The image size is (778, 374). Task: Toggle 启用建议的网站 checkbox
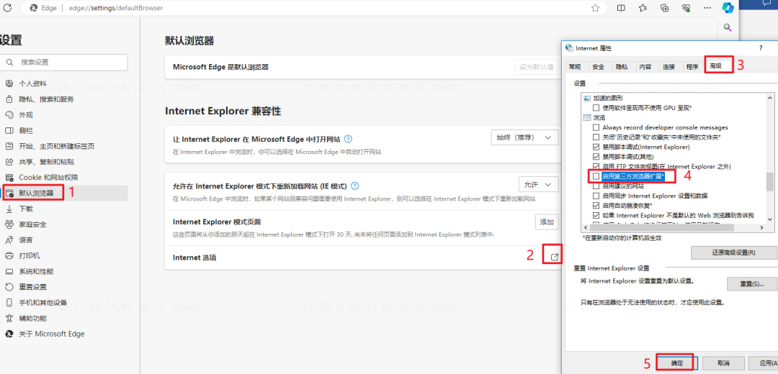(596, 186)
